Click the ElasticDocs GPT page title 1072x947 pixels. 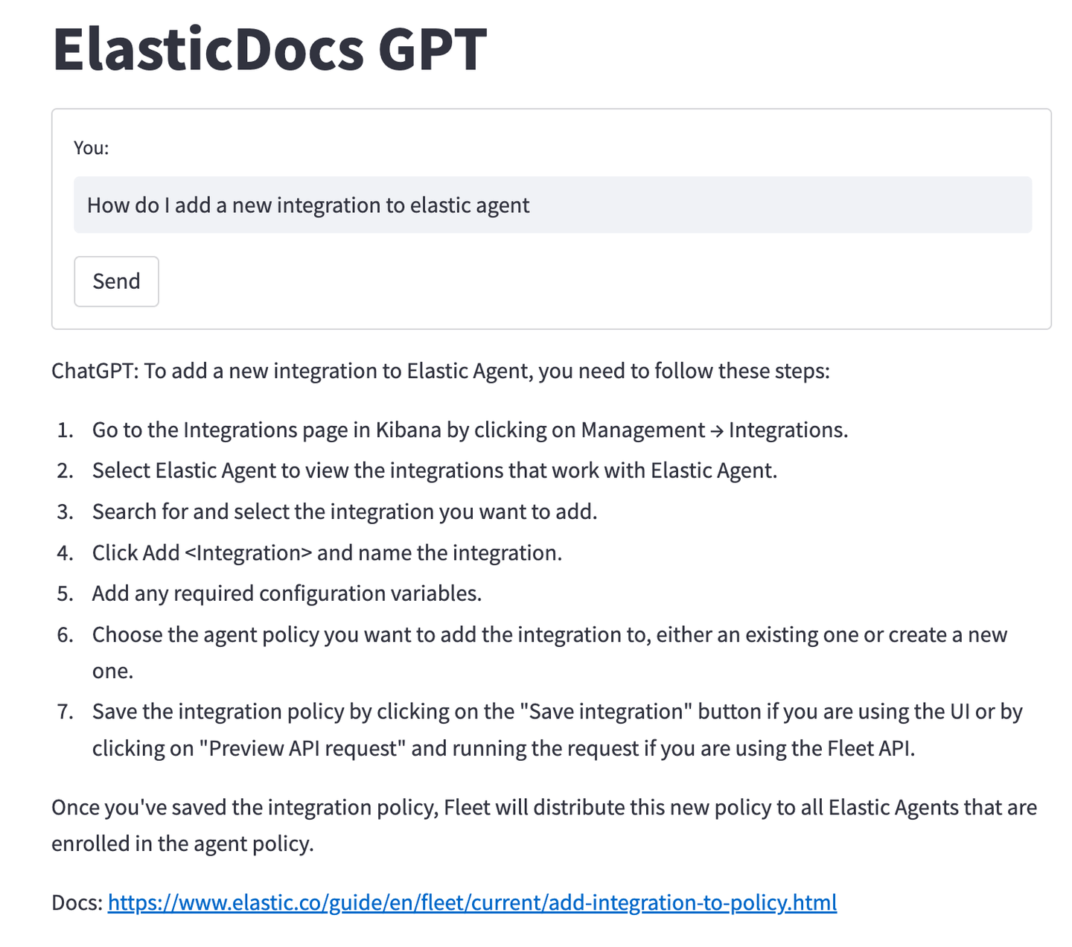click(269, 47)
